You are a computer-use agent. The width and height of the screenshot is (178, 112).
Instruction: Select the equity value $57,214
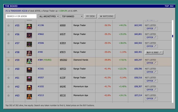click(x=138, y=95)
